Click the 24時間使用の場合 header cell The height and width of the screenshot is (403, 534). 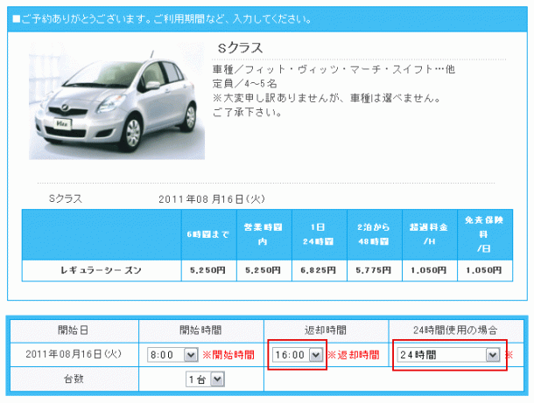coord(456,330)
